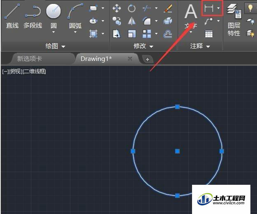Click the Make Current layer icon

point(250,21)
